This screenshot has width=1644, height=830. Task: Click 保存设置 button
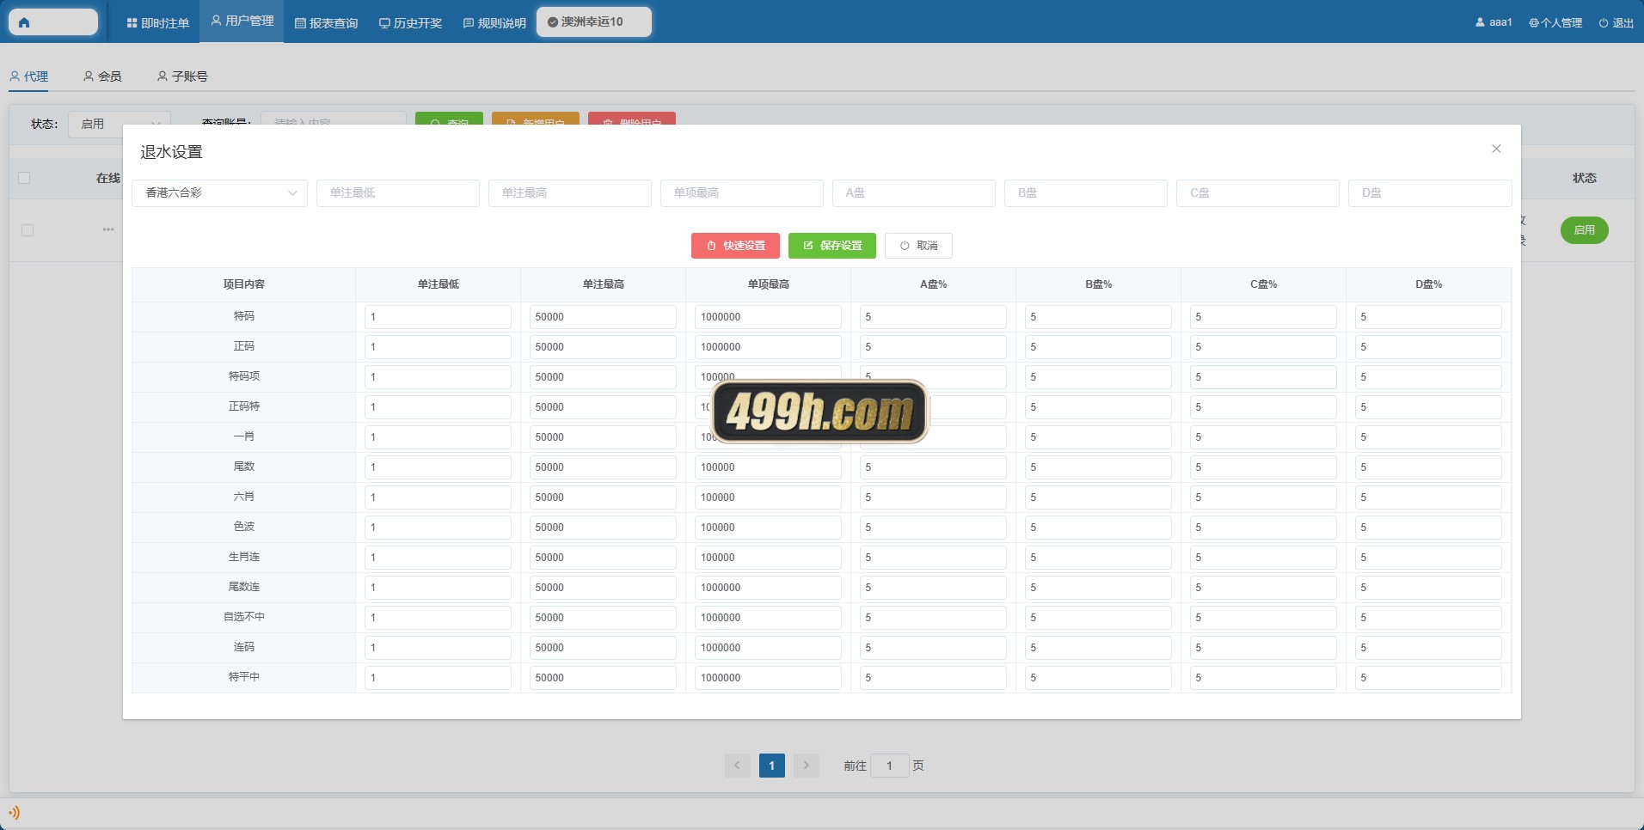point(831,246)
